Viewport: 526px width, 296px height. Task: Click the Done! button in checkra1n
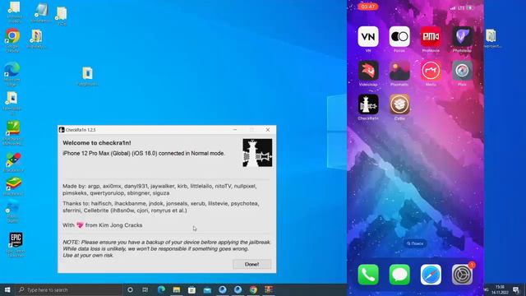point(252,264)
